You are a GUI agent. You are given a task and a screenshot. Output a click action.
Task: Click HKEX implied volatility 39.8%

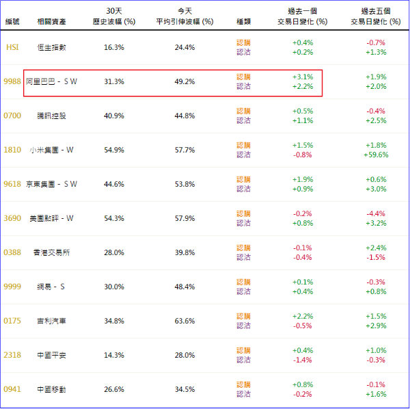[x=184, y=252]
